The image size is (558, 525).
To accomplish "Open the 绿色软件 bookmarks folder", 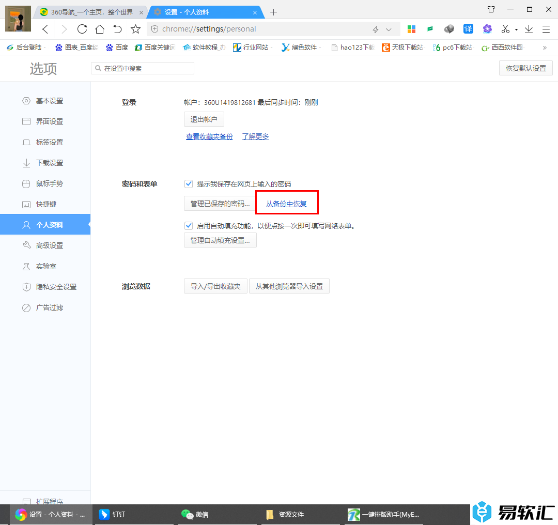I will [301, 48].
